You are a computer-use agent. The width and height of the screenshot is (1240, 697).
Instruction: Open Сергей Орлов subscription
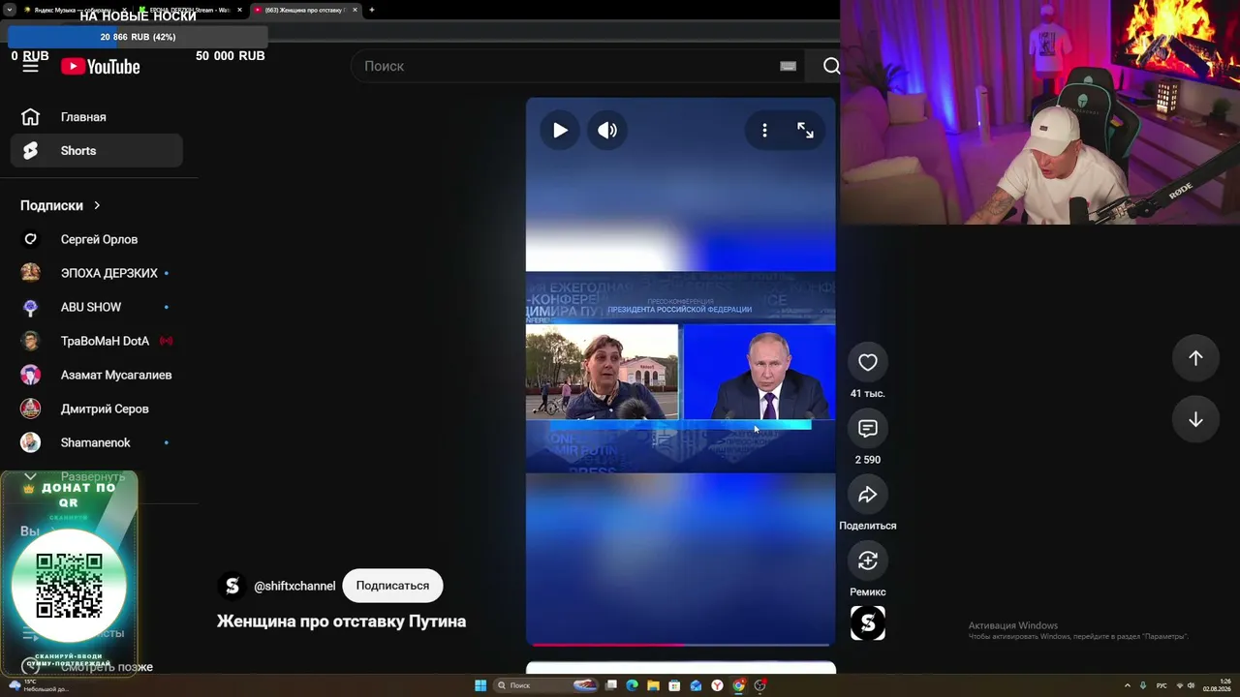97,239
